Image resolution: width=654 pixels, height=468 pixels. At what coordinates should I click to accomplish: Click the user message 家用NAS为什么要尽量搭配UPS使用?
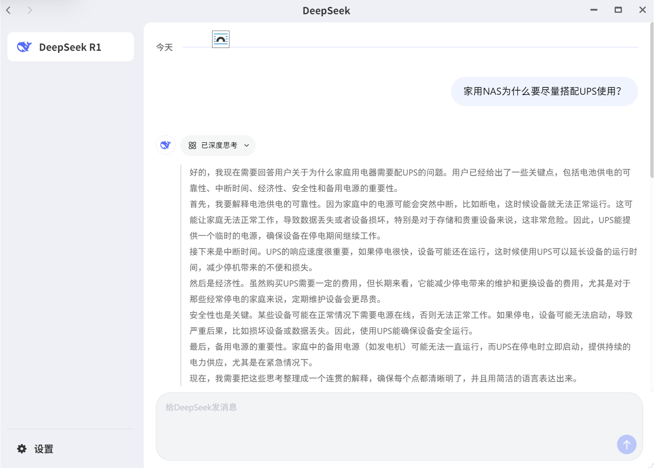(x=544, y=91)
